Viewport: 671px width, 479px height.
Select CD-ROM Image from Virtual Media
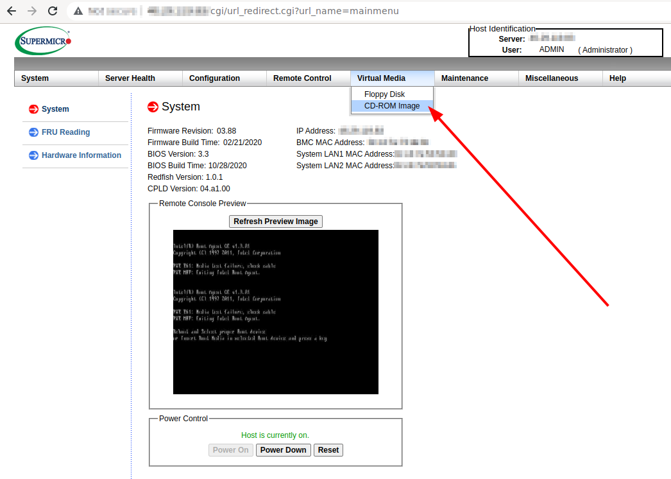click(x=392, y=106)
